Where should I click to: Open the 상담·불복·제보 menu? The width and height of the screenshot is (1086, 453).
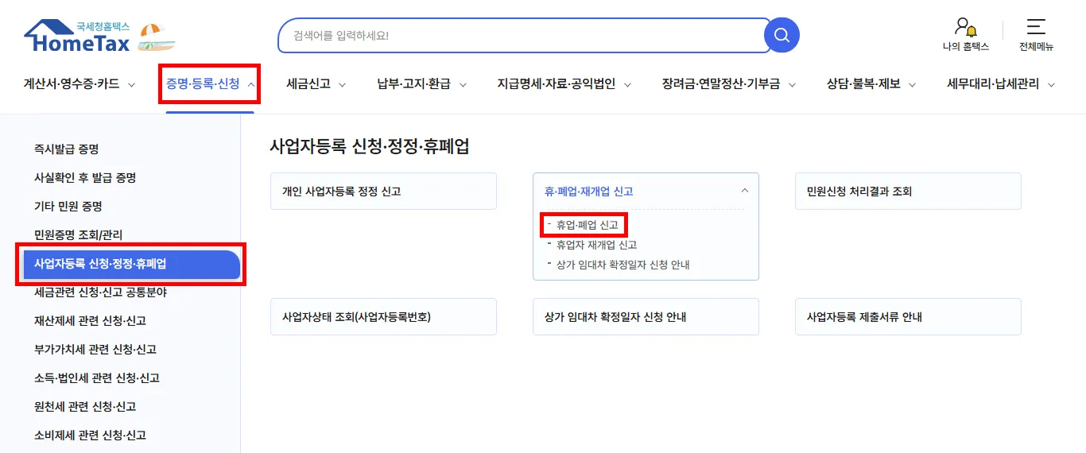coord(871,83)
